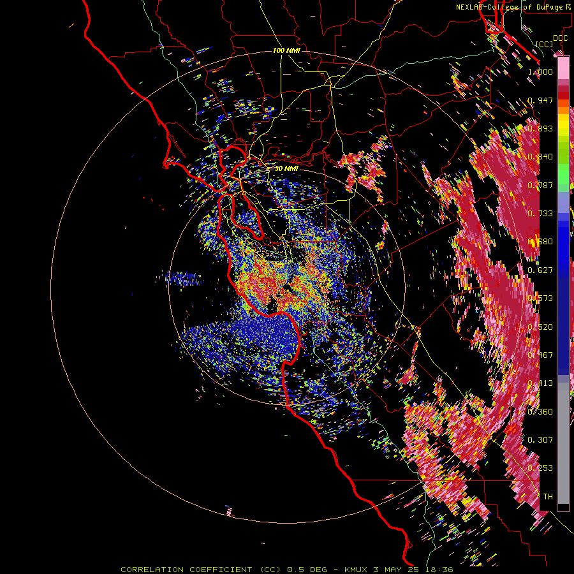Click the 0.787 scale value
Screen dimensions: 574x574
click(540, 185)
